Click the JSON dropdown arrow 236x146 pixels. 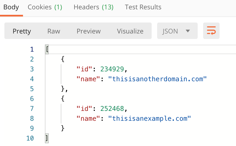188,31
